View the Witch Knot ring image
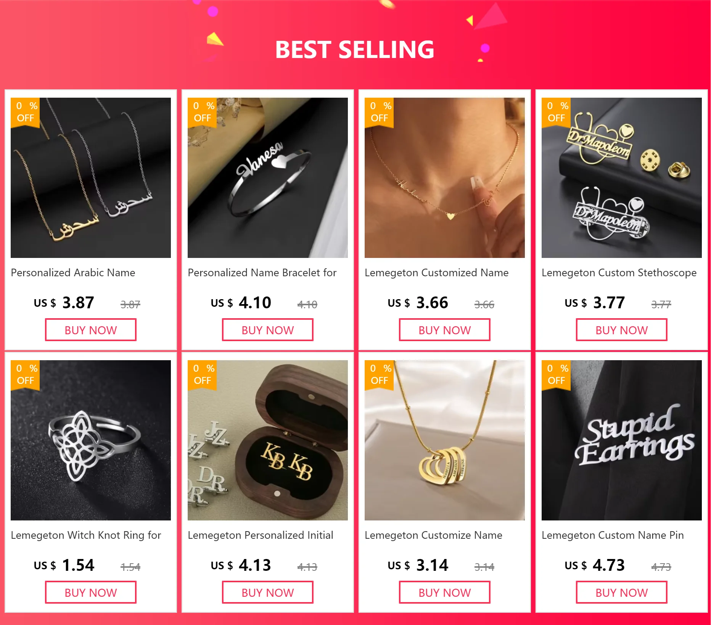 click(91, 440)
